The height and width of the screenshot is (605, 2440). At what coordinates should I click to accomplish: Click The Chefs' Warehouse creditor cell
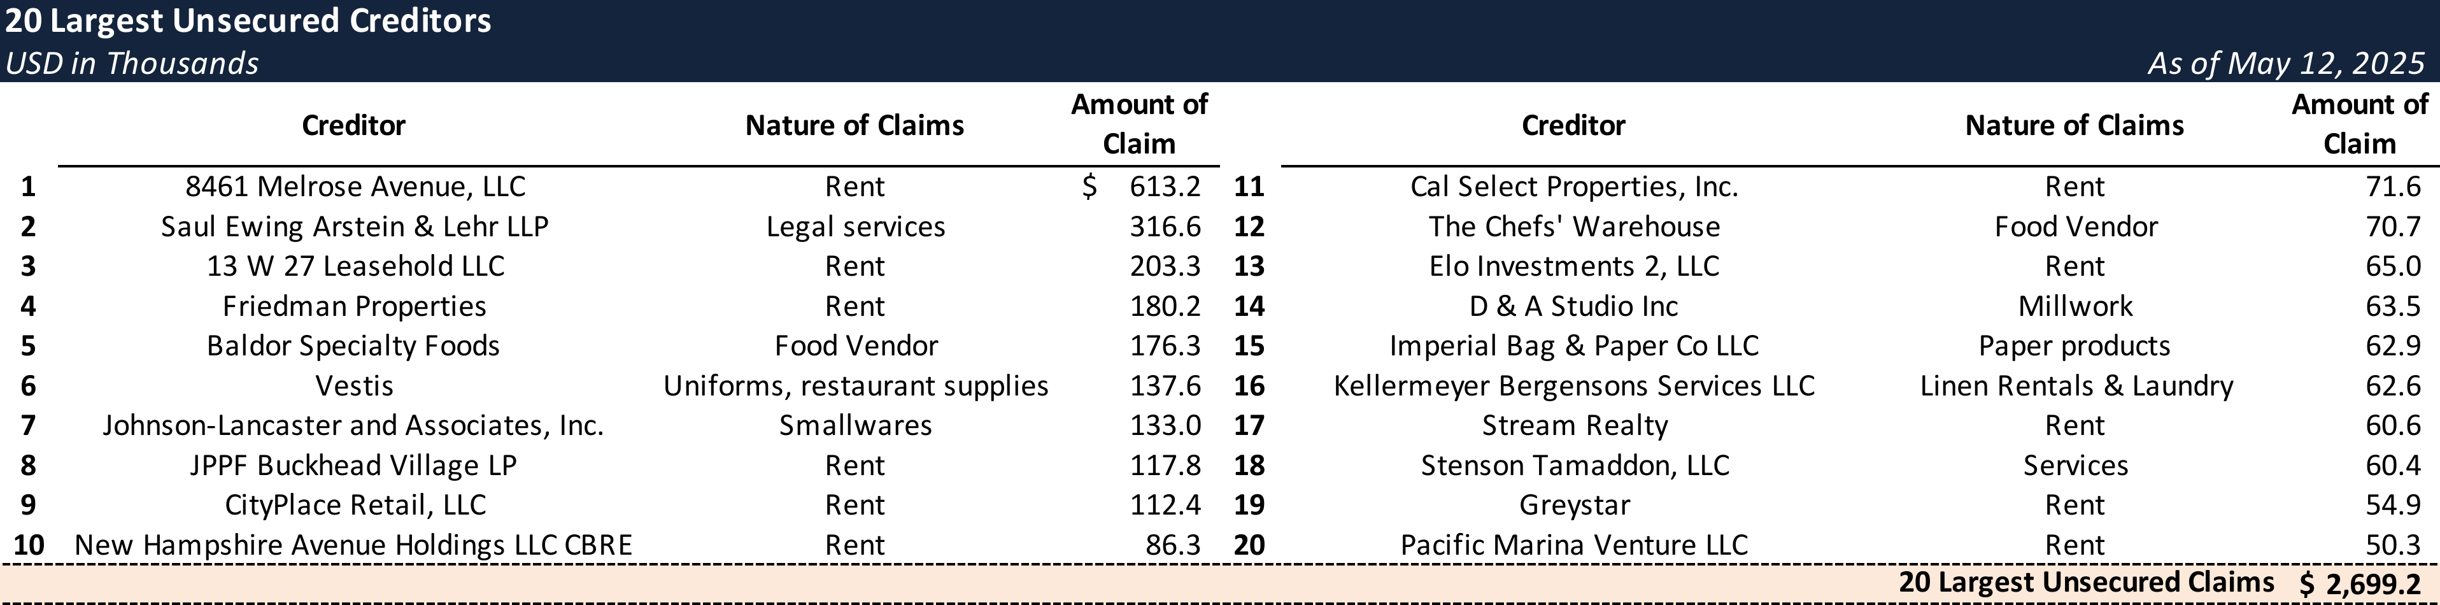[x=1574, y=226]
